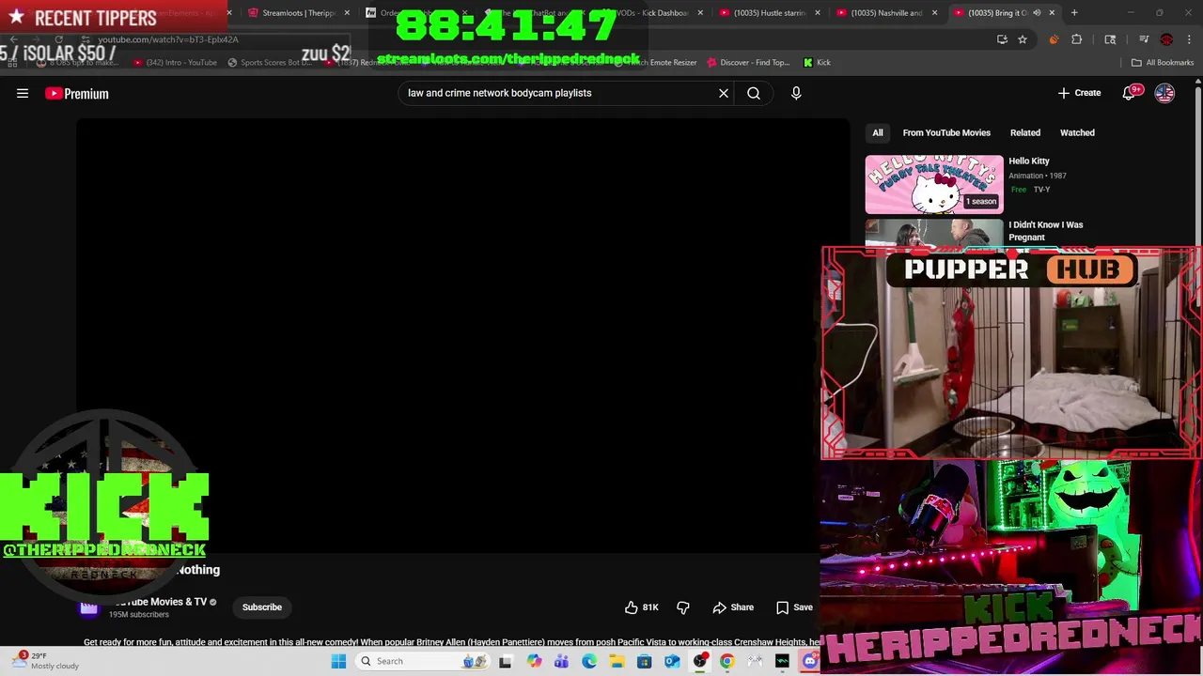The width and height of the screenshot is (1203, 676).
Task: Save the video to a playlist
Action: [794, 607]
